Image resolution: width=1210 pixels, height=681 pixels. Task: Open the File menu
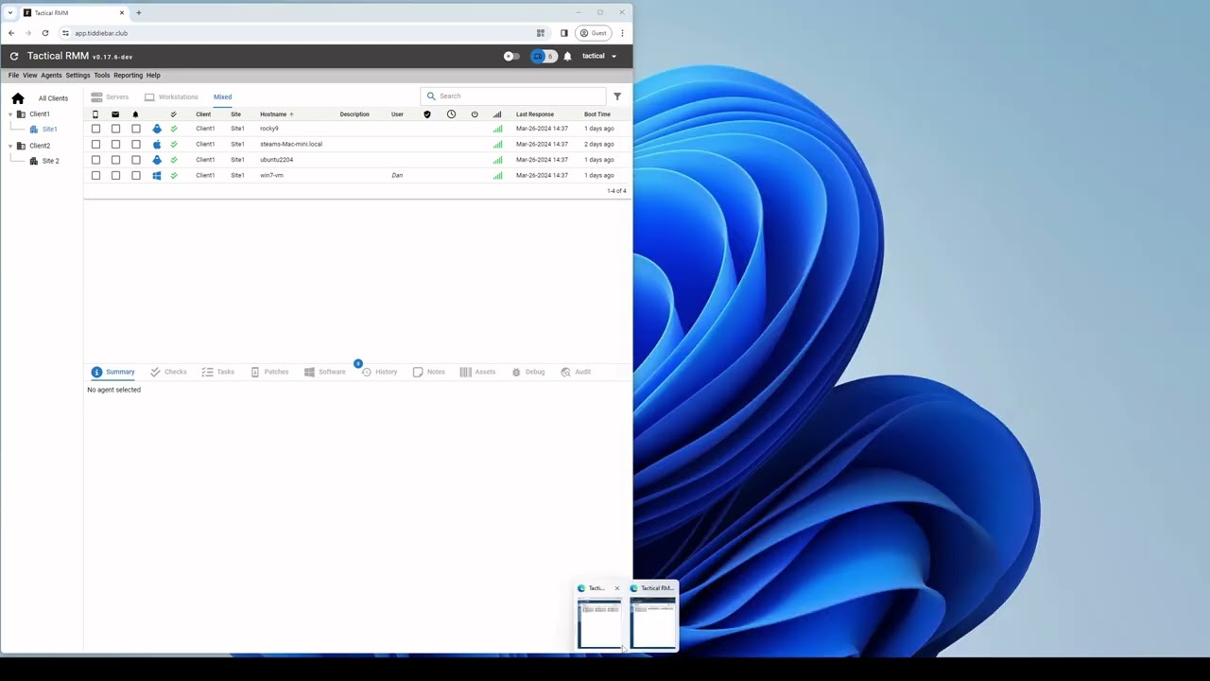click(x=13, y=75)
